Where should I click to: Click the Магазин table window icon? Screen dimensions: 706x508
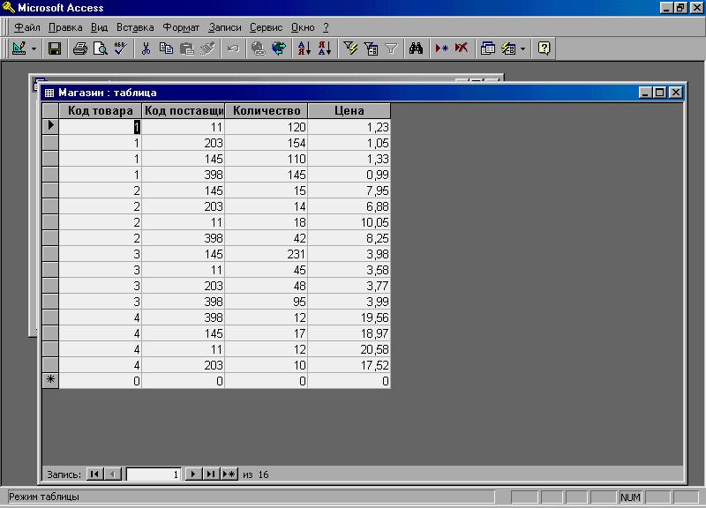coord(49,93)
